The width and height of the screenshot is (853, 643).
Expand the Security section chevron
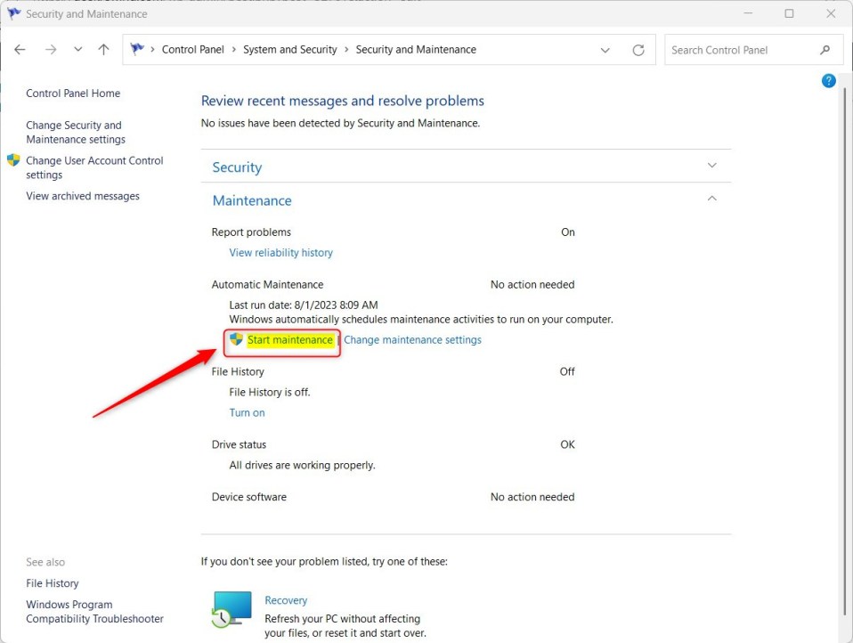(711, 165)
